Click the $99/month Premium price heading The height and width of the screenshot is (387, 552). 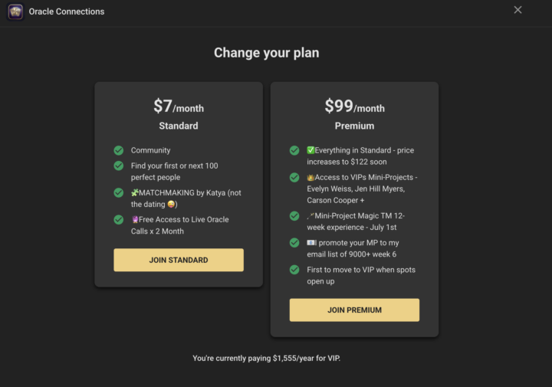point(354,107)
